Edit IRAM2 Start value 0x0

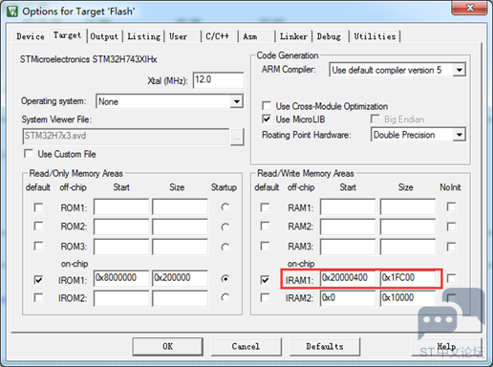click(348, 298)
